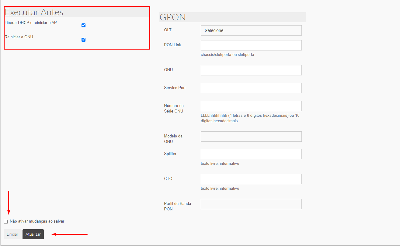Click the Perfil de Banda PON field

(251, 204)
